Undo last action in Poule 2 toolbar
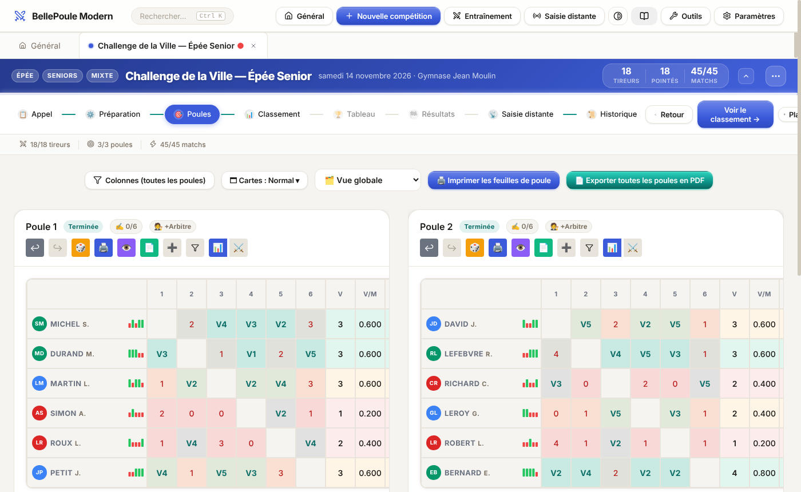Image resolution: width=801 pixels, height=492 pixels. click(x=429, y=248)
